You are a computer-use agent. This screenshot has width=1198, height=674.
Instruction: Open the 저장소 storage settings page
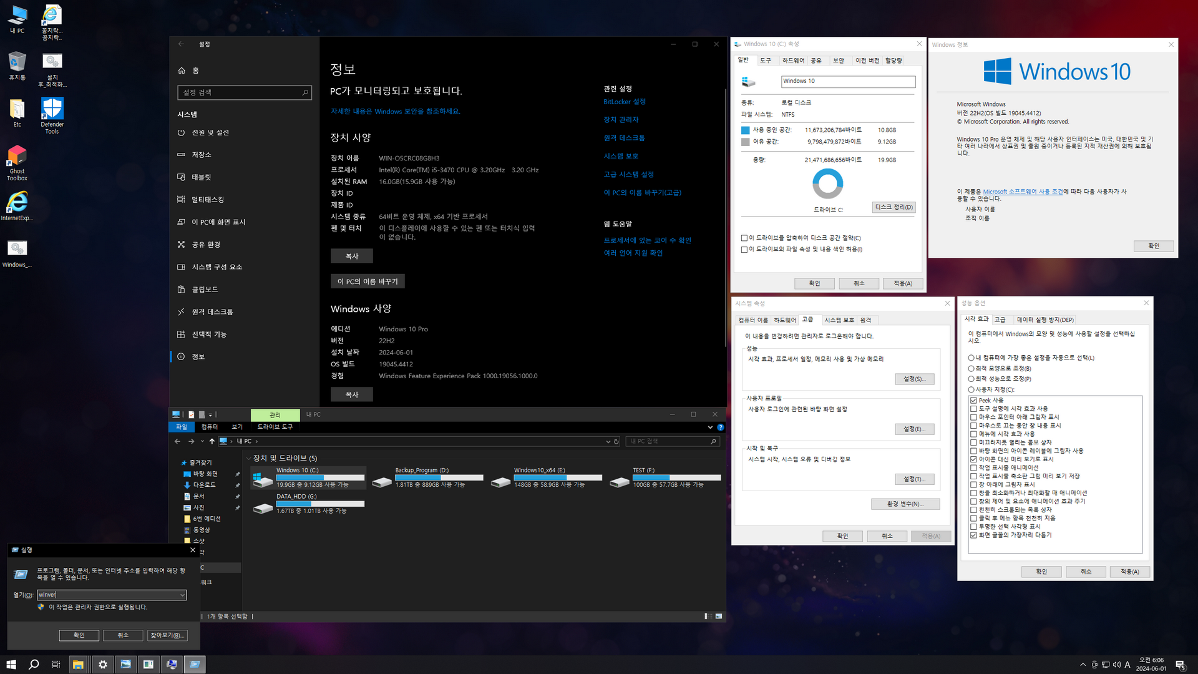coord(202,155)
